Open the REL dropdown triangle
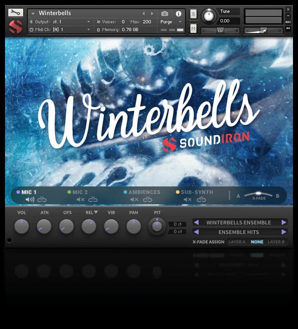This screenshot has height=329, width=298. pos(96,212)
